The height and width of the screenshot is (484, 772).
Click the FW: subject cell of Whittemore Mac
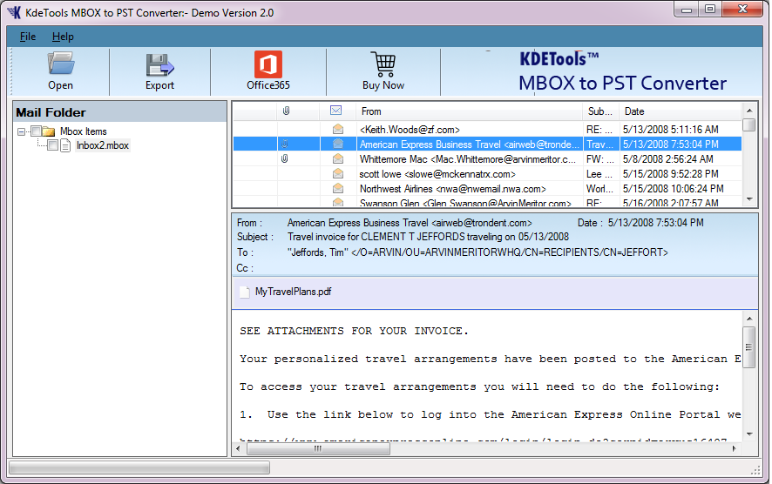coord(599,159)
